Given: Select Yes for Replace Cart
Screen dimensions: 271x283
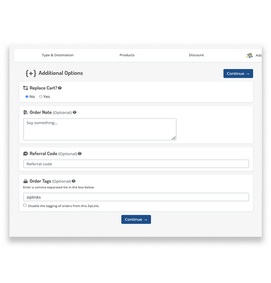Looking at the screenshot, I should (x=40, y=97).
